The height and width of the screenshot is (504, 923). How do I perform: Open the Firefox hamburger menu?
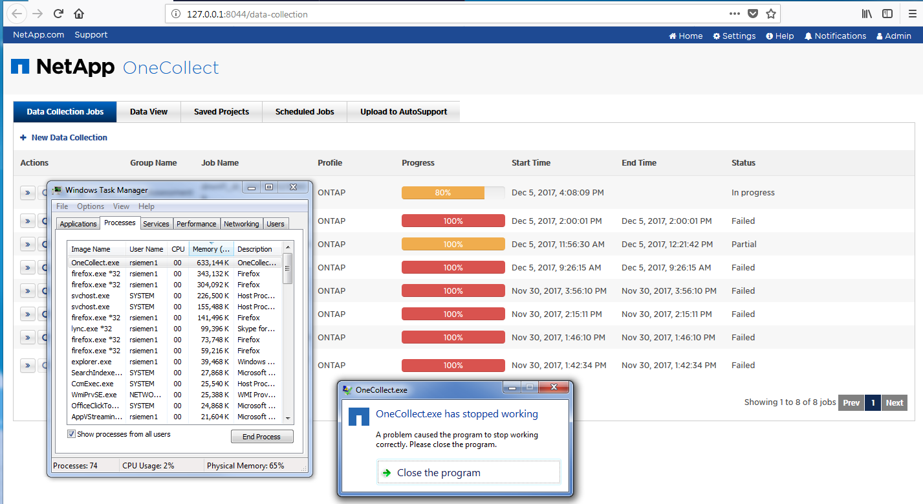[912, 14]
